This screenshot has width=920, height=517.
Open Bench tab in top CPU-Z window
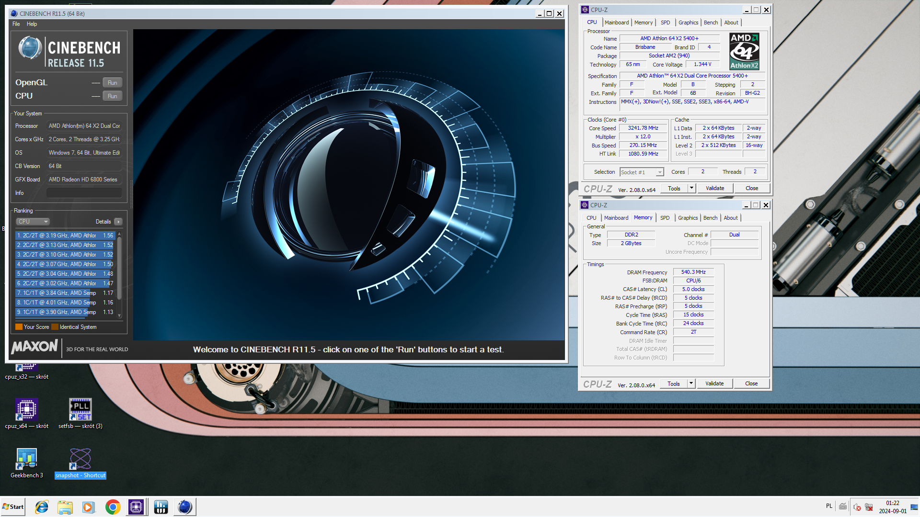tap(711, 22)
